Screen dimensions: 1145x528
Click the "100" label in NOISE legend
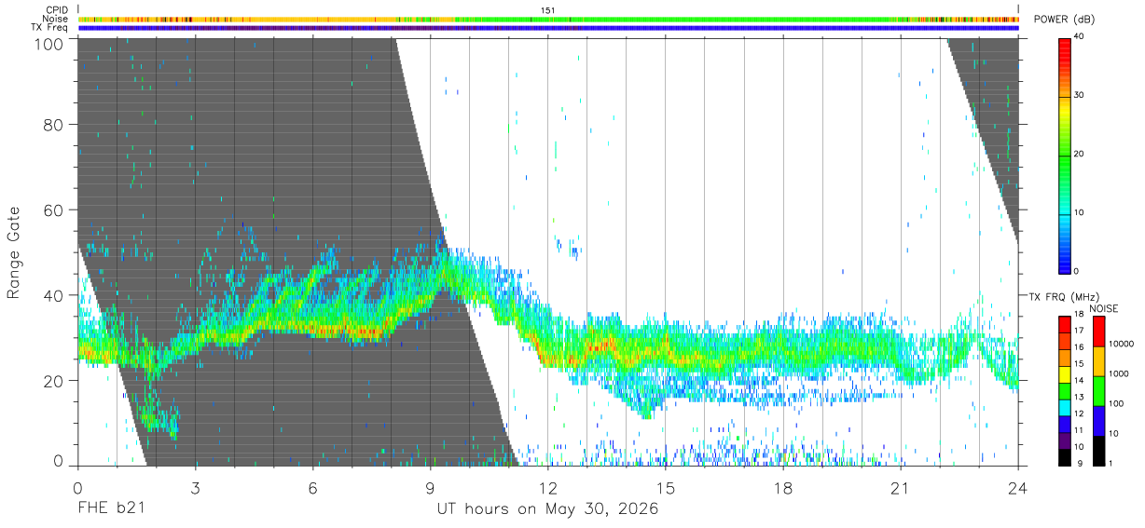click(1115, 403)
